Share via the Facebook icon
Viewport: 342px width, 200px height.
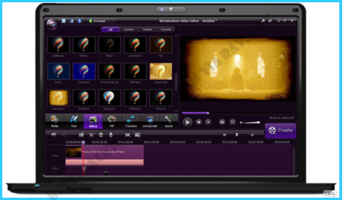(72, 21)
